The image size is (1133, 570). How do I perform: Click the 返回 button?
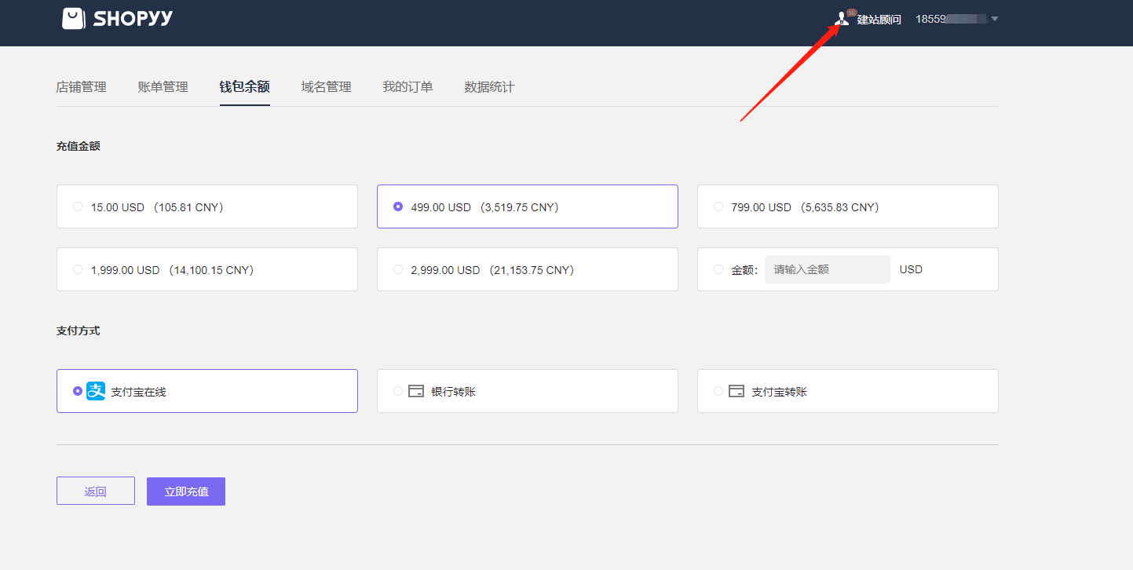(96, 491)
